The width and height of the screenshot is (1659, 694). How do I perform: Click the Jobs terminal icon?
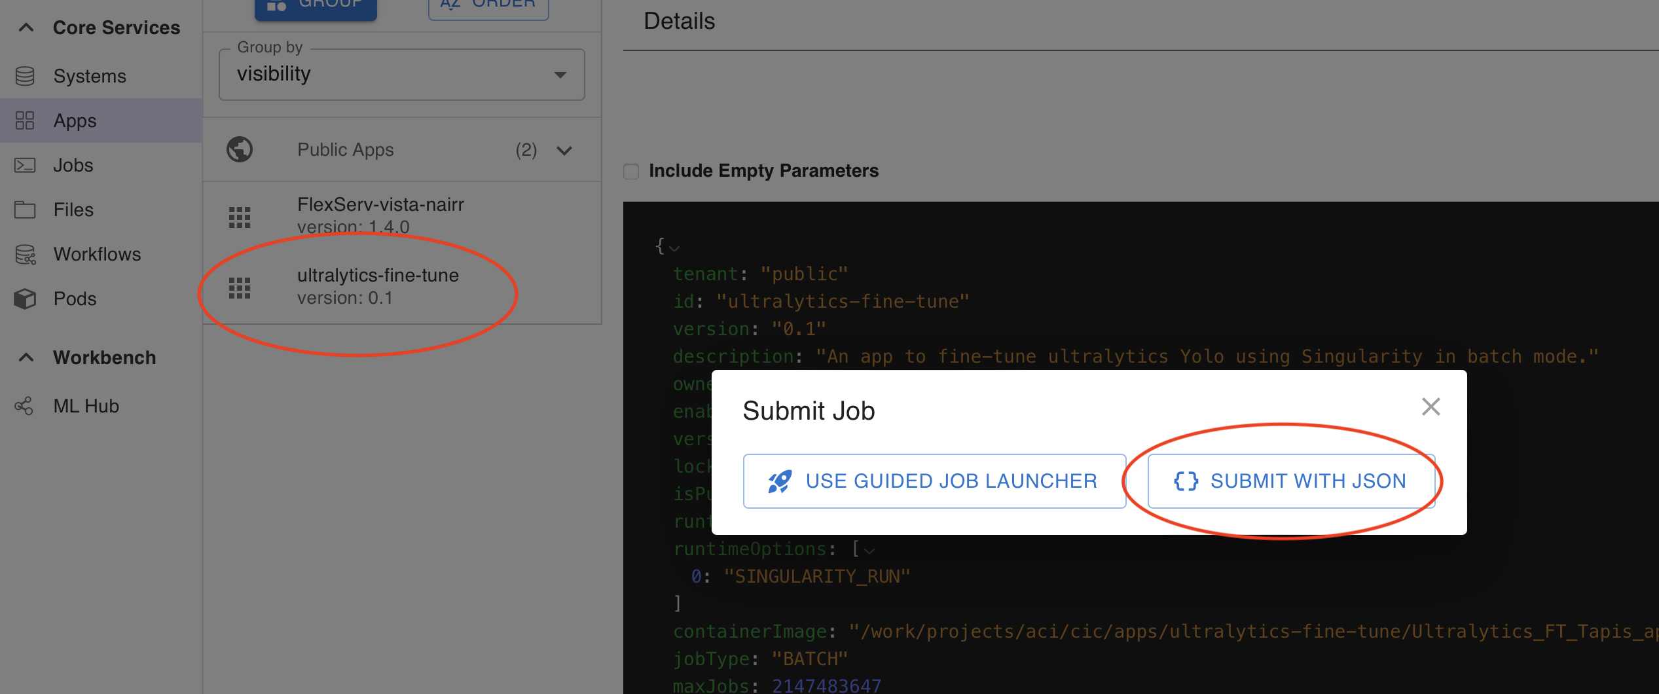click(x=25, y=165)
